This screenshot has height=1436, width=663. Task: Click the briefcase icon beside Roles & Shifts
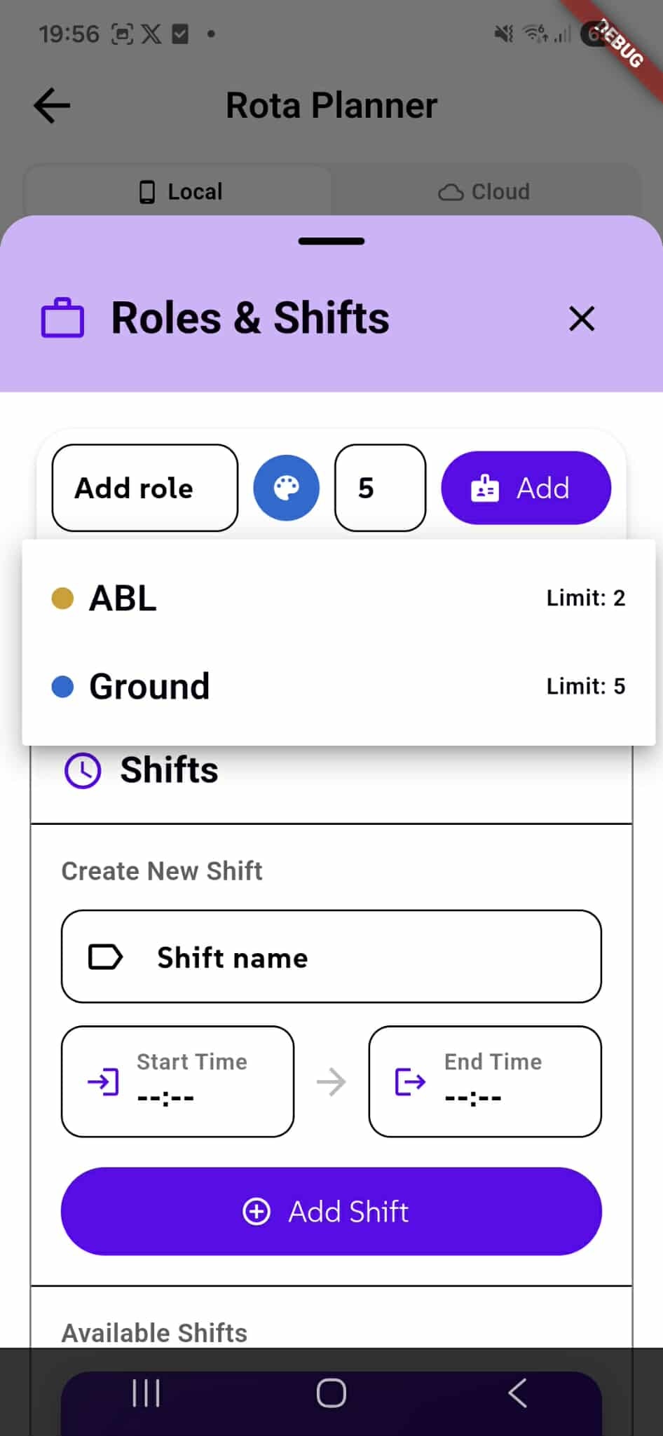[x=62, y=319]
